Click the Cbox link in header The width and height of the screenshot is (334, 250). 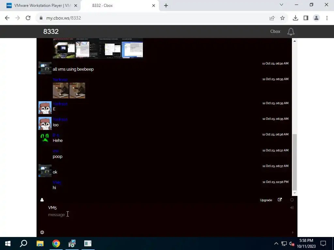tap(275, 32)
